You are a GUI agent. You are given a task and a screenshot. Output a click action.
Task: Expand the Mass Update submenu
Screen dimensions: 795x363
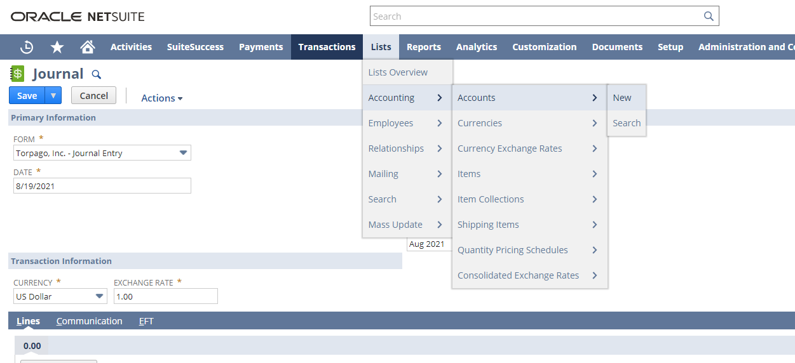(407, 225)
